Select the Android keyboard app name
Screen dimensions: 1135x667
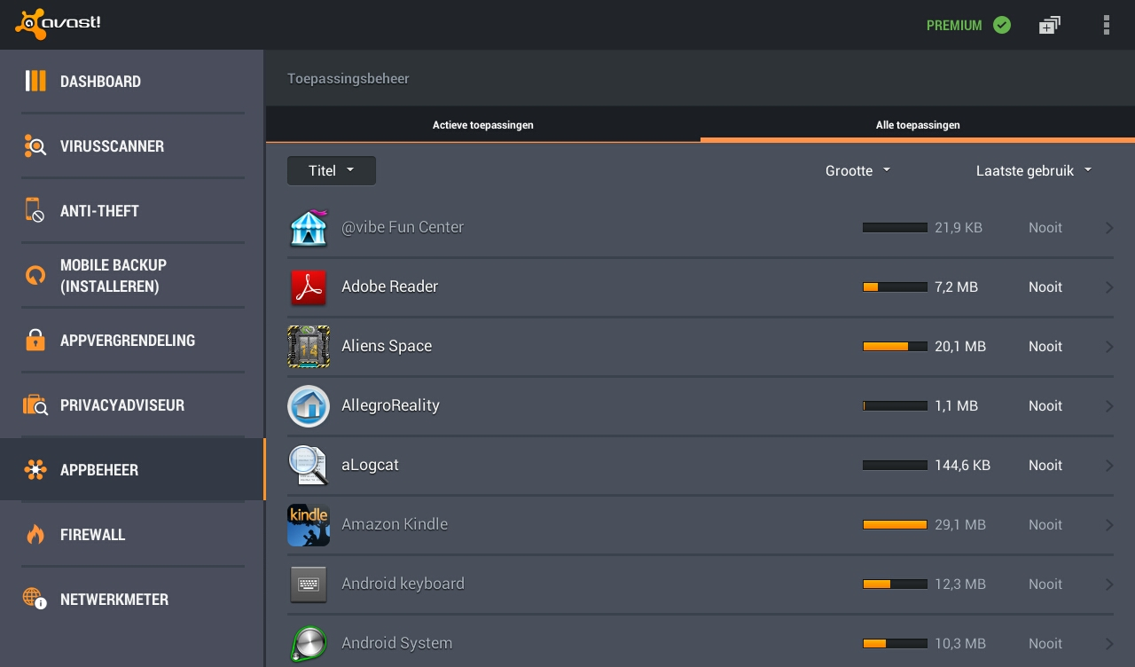403,584
